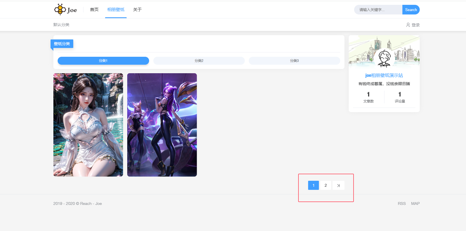Open the 首页 navigation item
Viewport: 466px width, 231px height.
(x=94, y=10)
